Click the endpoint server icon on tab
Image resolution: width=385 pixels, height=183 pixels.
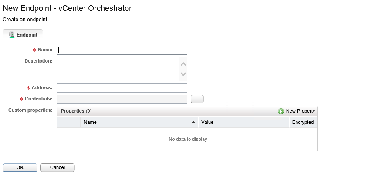click(x=11, y=35)
